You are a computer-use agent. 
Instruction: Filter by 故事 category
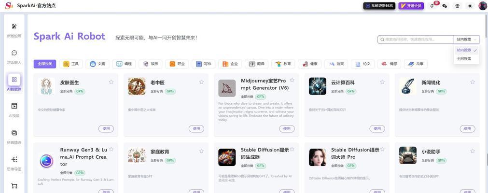click(416, 64)
